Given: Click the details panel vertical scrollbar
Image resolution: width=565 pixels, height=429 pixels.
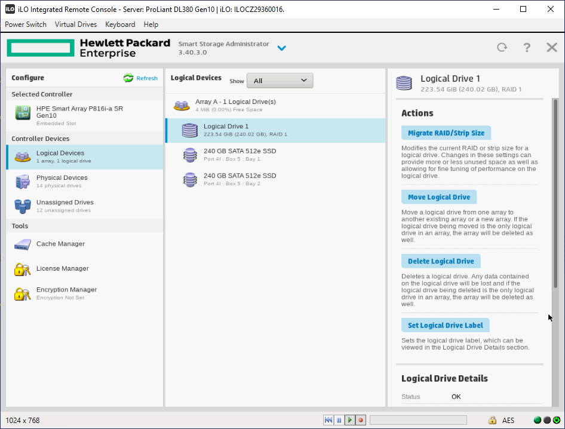Looking at the screenshot, I should pyautogui.click(x=555, y=193).
